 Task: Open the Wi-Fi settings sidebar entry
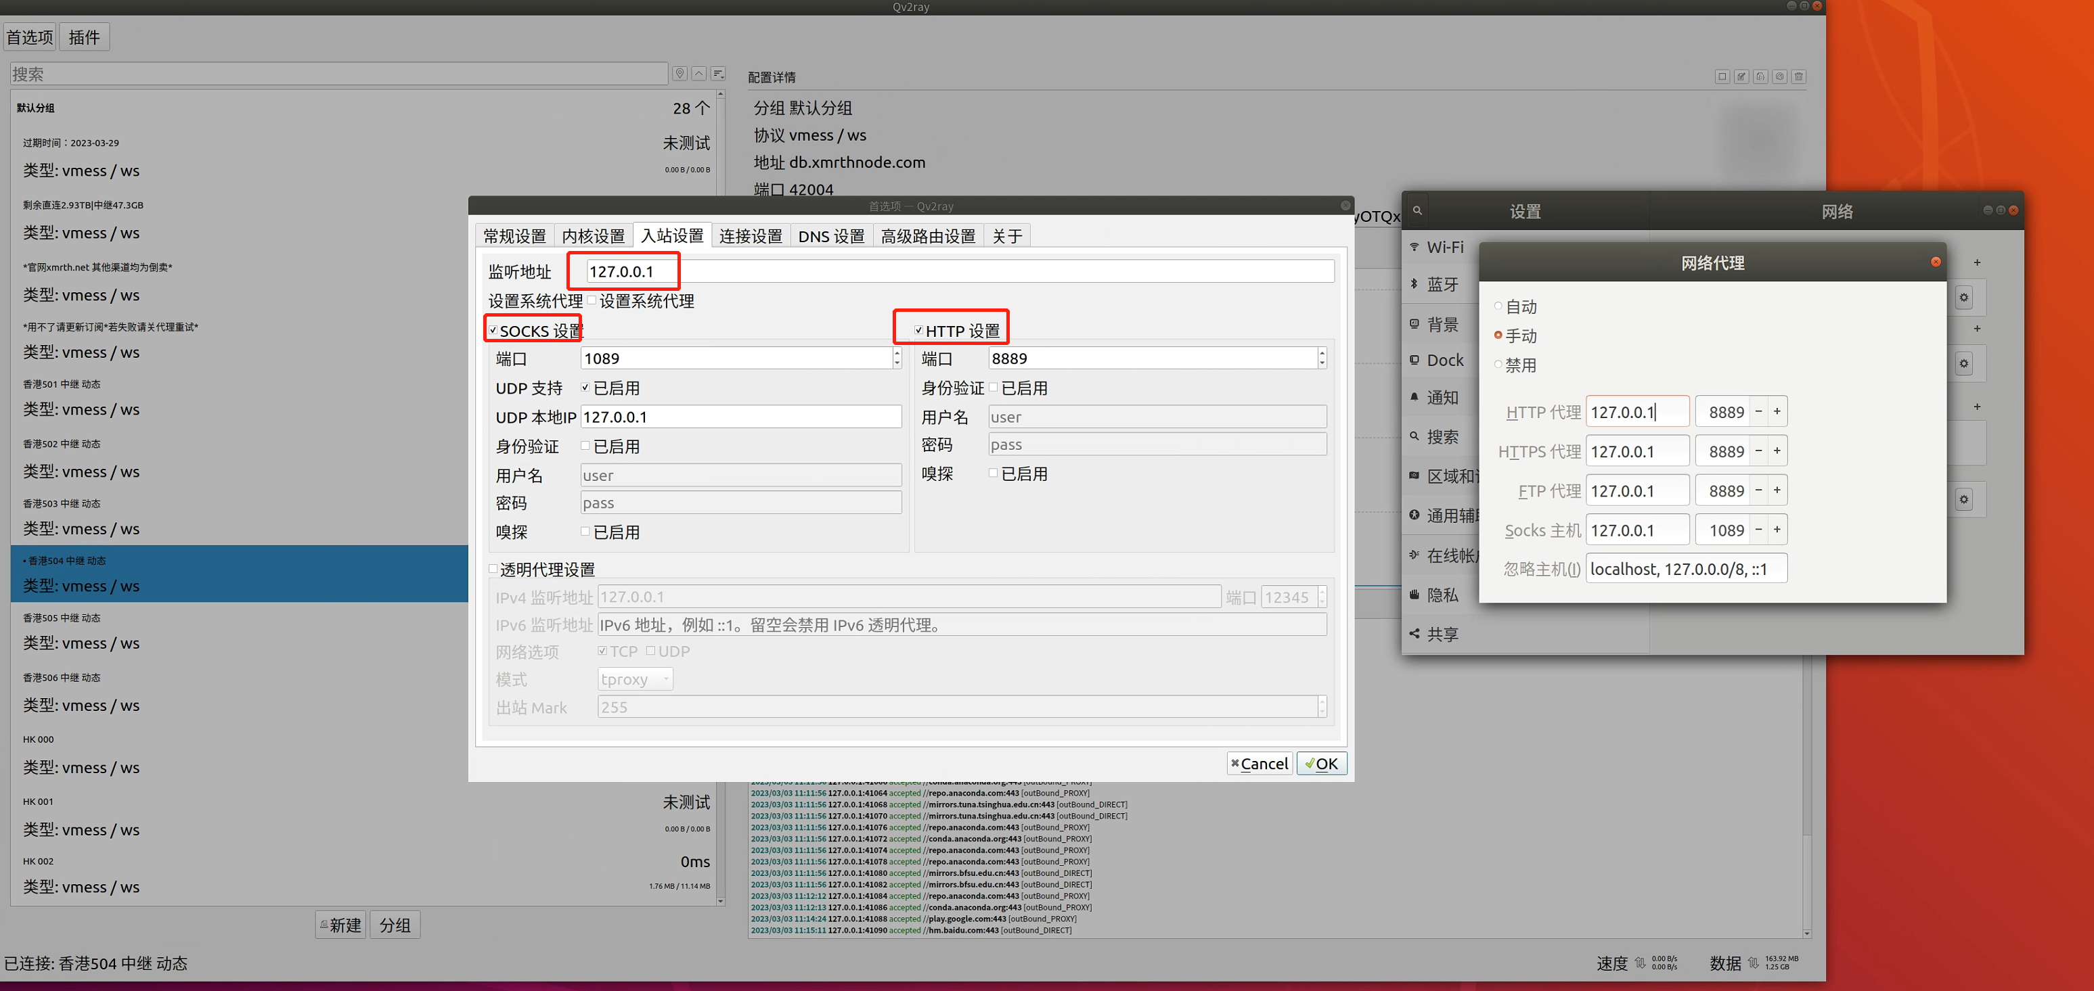click(x=1444, y=247)
